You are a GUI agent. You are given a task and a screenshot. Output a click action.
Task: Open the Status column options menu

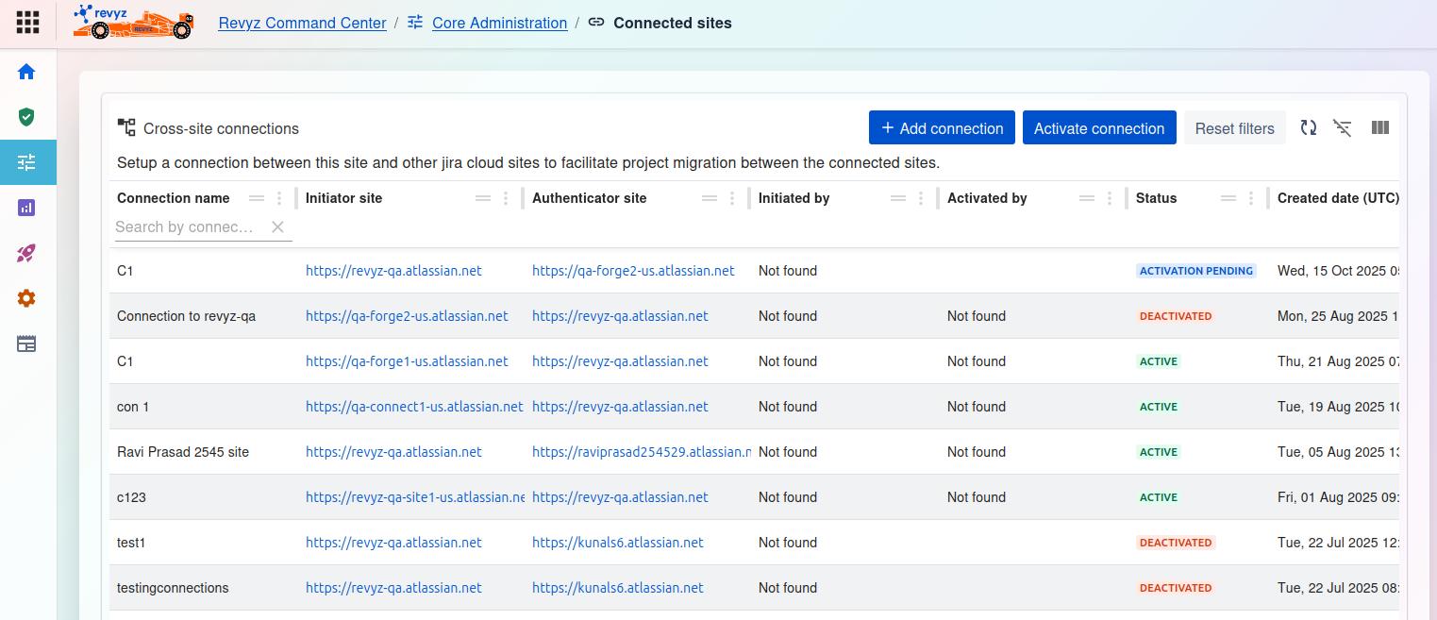1251,198
